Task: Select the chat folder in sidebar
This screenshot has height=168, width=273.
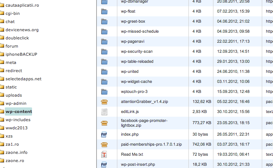Action: 10,22
